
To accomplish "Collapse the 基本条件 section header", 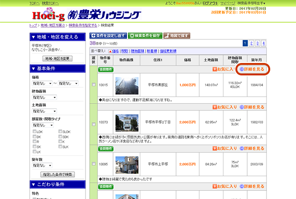I will pos(58,68).
